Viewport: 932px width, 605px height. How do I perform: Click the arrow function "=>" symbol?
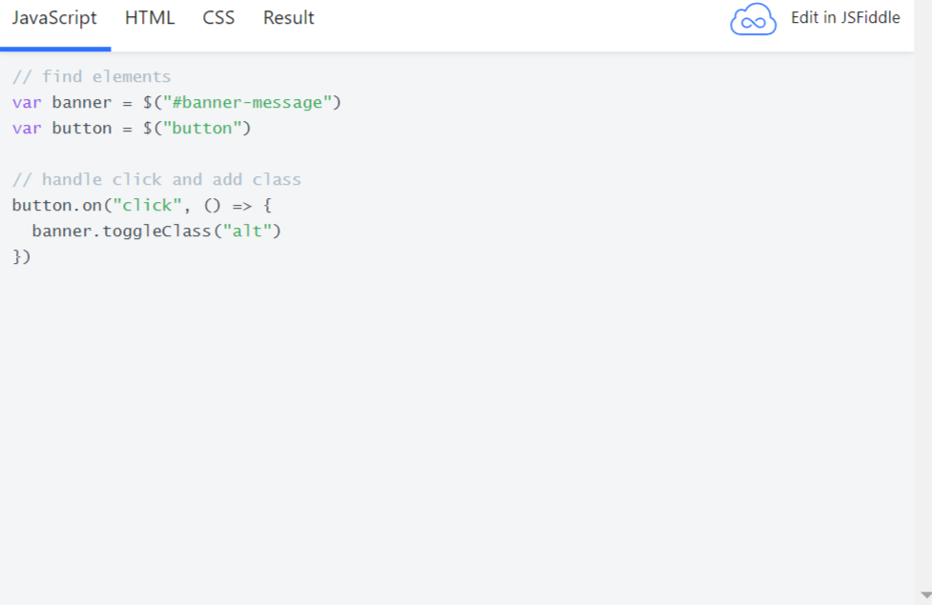[241, 206]
